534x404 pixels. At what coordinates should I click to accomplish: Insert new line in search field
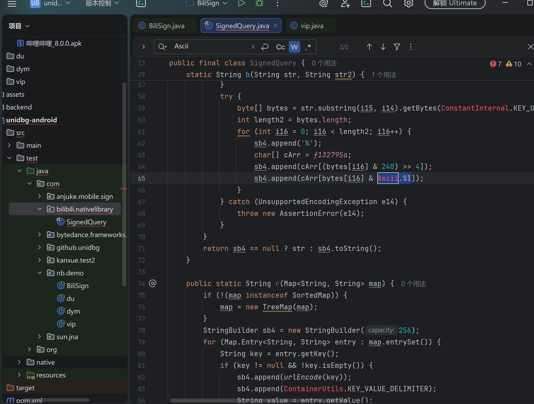265,47
